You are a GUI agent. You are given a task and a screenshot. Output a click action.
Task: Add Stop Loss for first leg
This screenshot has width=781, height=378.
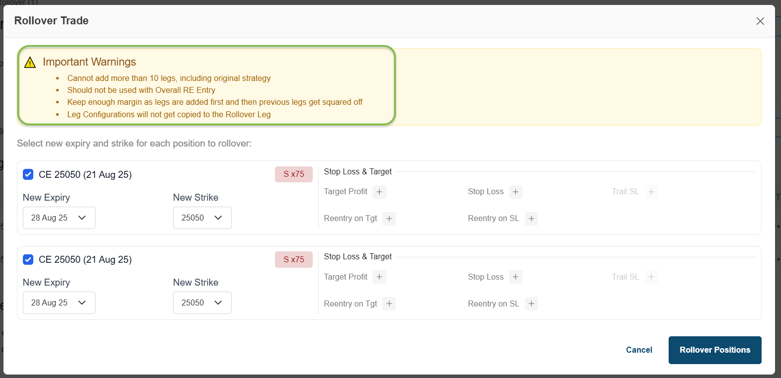click(x=516, y=192)
